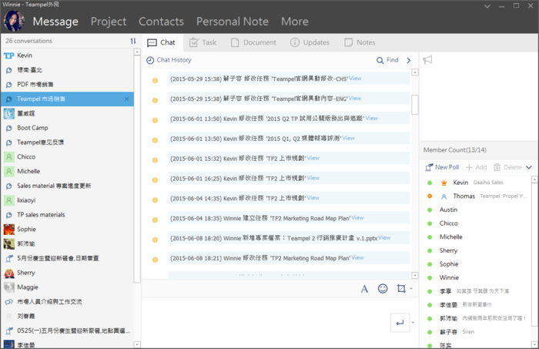Screen dimensions: 539x349
Task: Open the screenshot tool dropdown arrow
Action: (x=411, y=288)
